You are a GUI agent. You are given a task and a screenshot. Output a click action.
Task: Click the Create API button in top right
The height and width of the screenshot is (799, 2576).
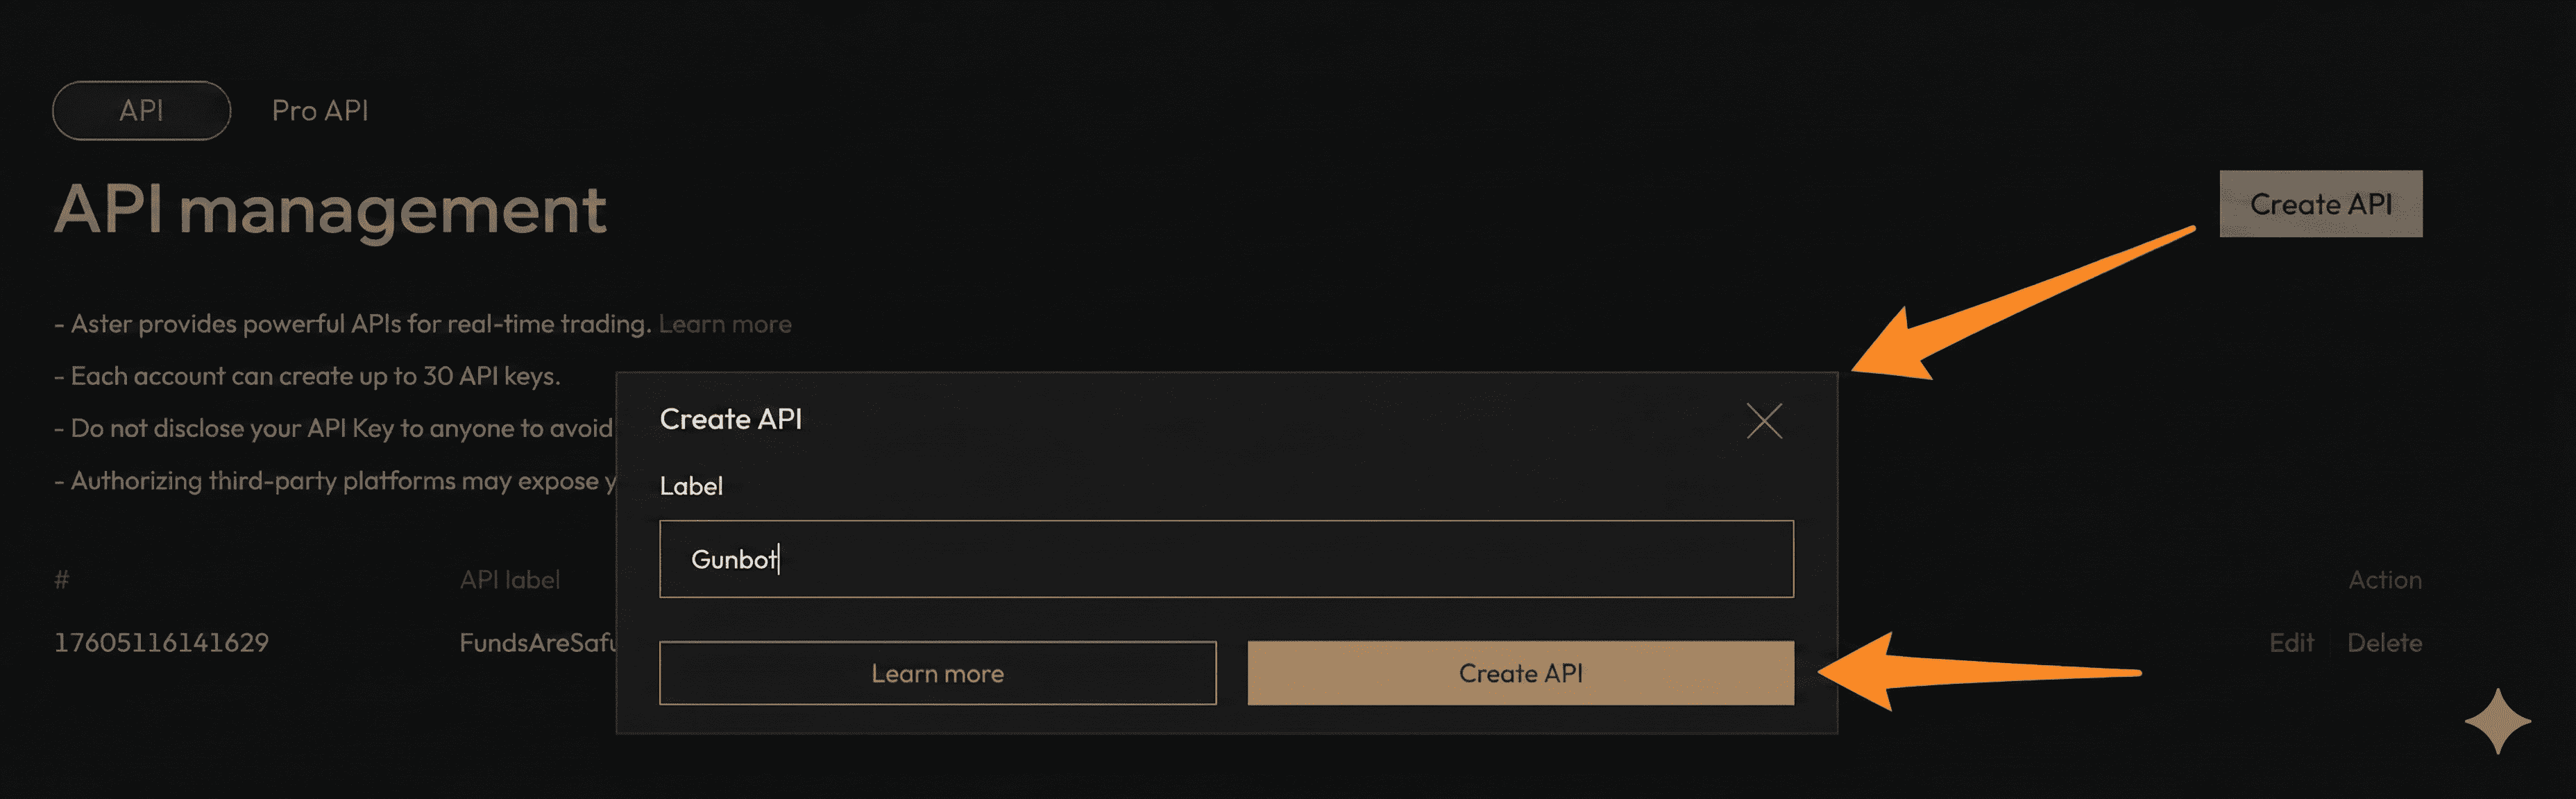(2320, 204)
